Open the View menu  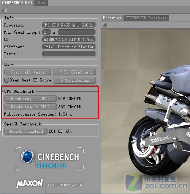(41, 3)
